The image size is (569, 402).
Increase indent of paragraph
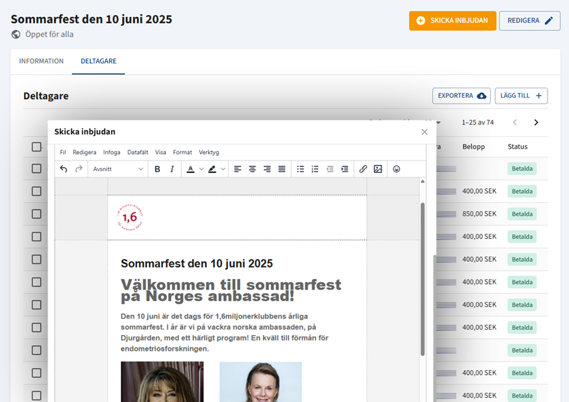(x=345, y=169)
